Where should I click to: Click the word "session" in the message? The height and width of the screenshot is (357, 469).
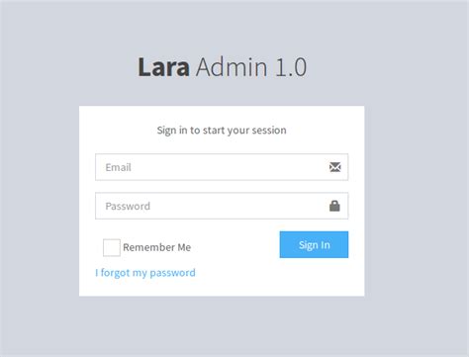tap(269, 131)
